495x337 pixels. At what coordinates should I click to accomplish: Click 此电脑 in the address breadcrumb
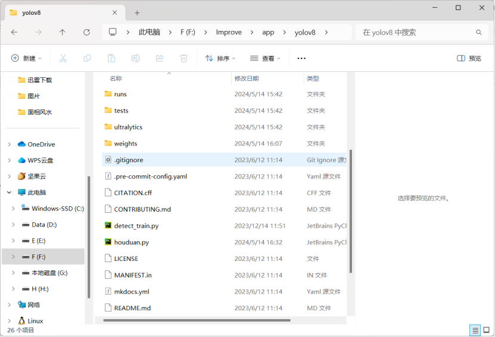(150, 32)
